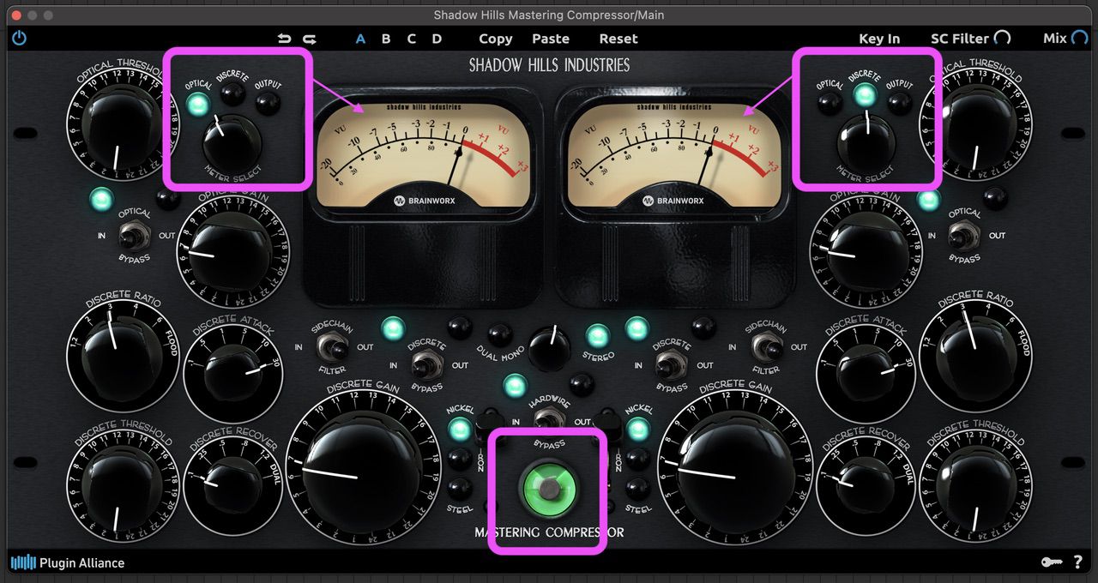Click the right Steel transformer lamp
Viewport: 1098px width, 583px height.
click(638, 489)
